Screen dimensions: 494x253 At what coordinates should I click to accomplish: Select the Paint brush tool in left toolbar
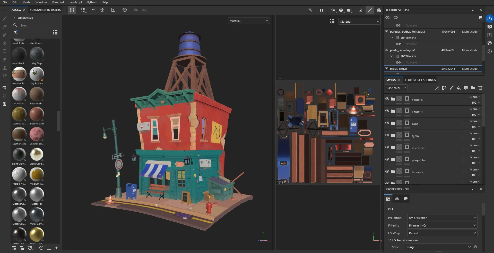click(x=4, y=19)
